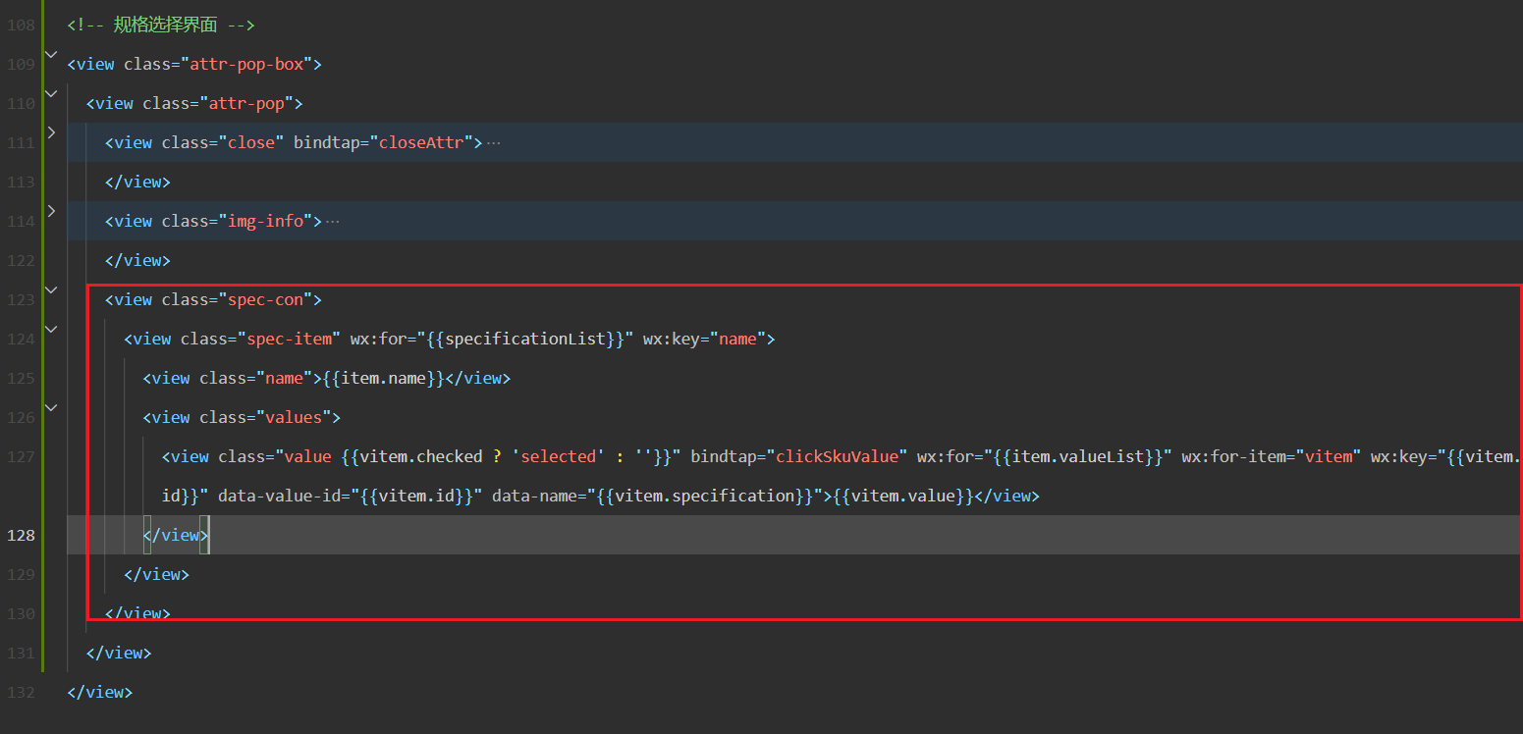
Task: Click line number 111 in the gutter
Action: point(21,143)
